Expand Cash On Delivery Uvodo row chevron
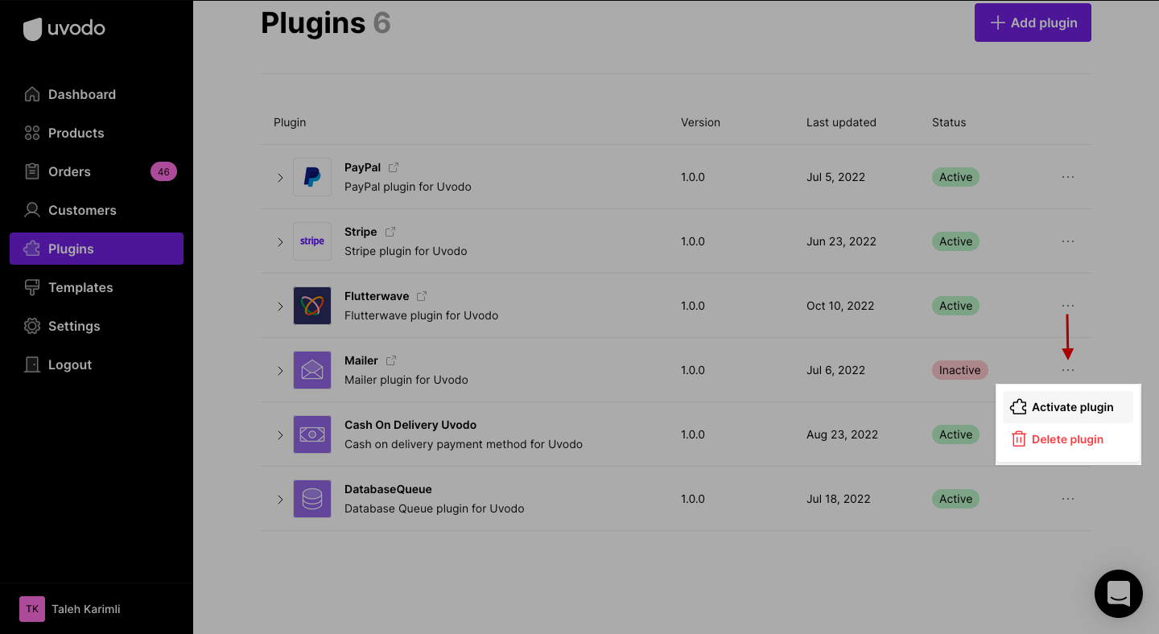The image size is (1159, 634). coord(280,434)
